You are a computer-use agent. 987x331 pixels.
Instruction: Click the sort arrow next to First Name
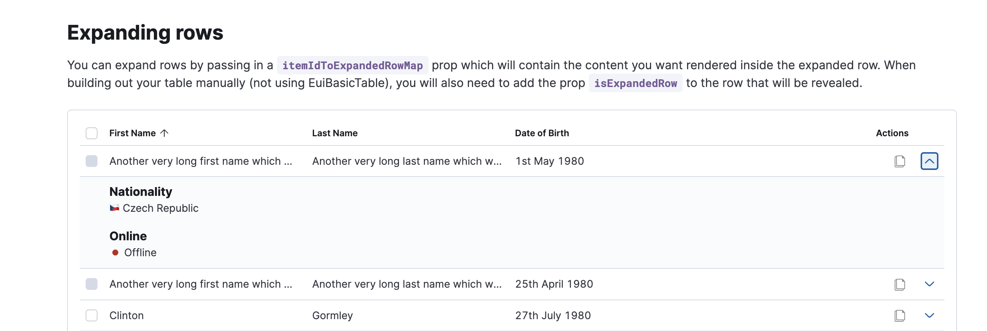point(164,133)
